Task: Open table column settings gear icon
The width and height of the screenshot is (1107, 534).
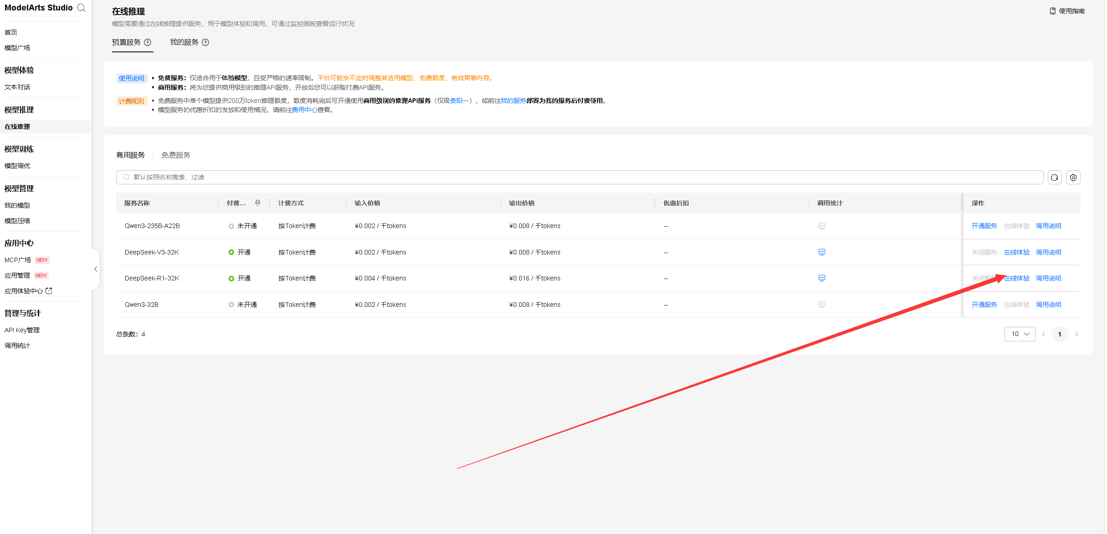Action: click(1073, 178)
